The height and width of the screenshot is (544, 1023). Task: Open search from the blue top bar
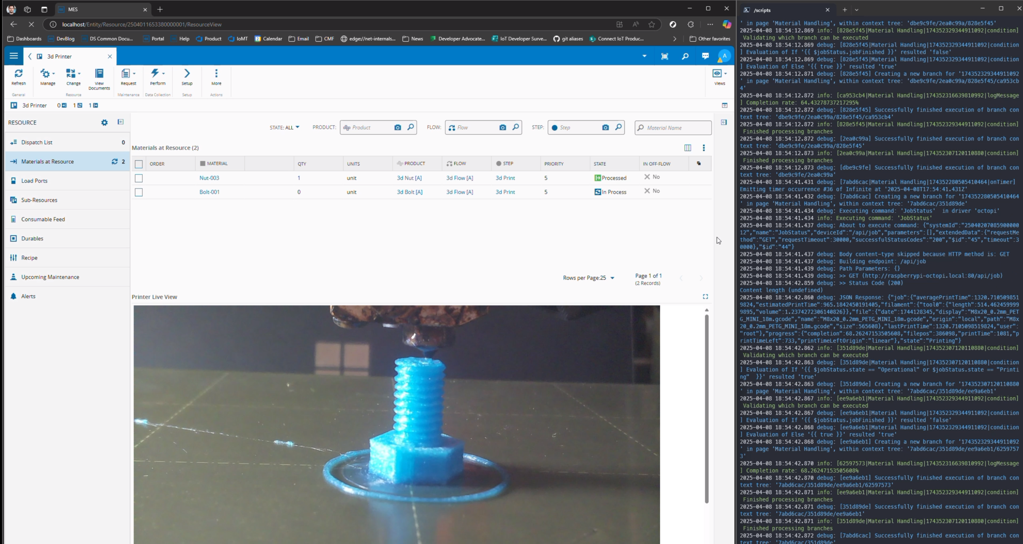pyautogui.click(x=685, y=56)
